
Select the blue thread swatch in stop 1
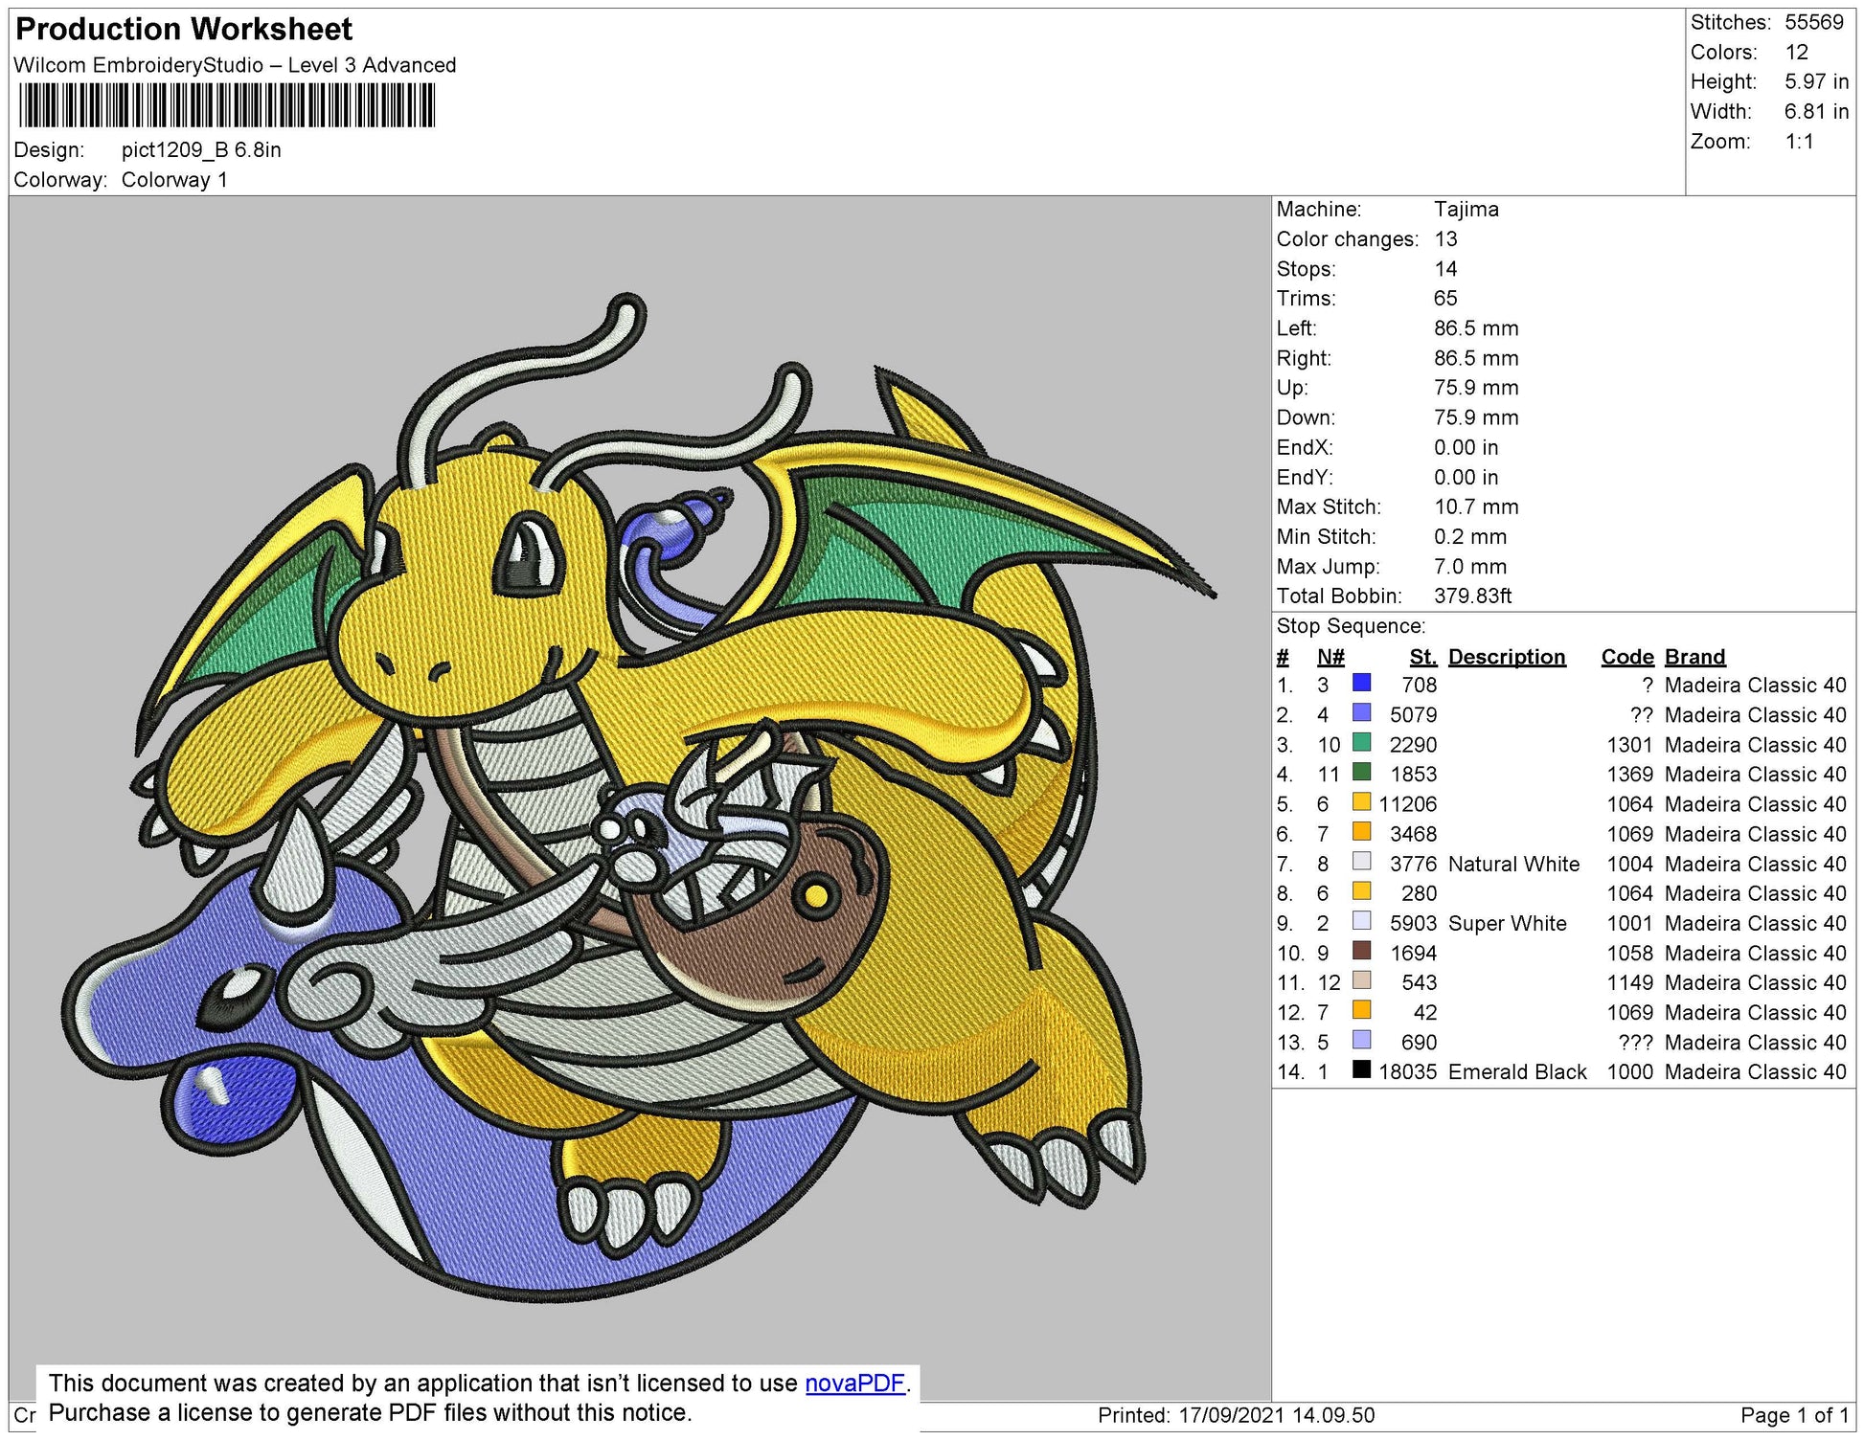pos(1362,686)
